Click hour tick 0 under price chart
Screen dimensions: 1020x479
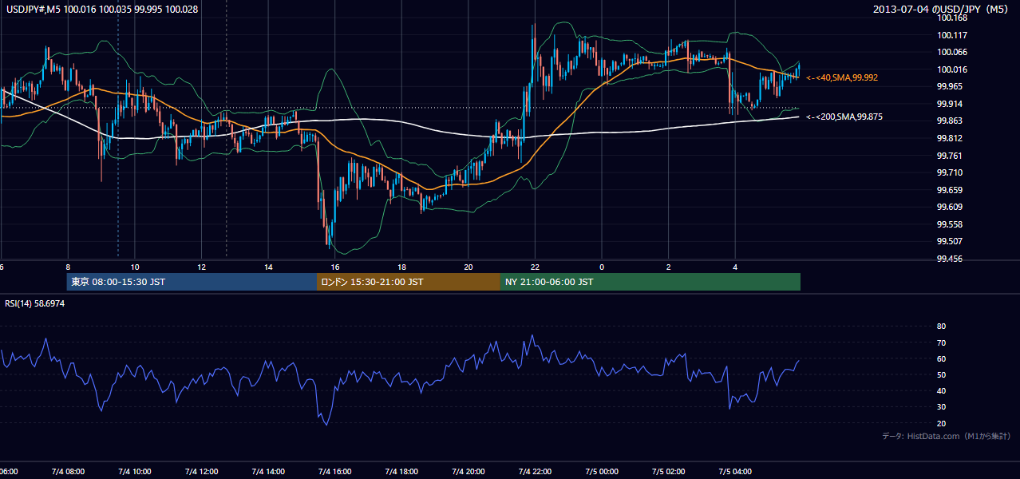click(602, 267)
